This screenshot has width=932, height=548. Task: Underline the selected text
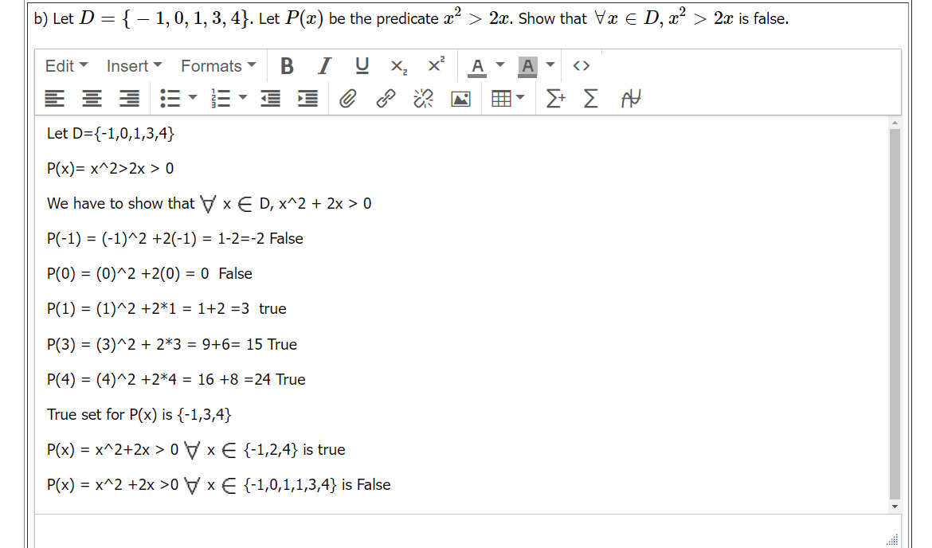point(361,66)
